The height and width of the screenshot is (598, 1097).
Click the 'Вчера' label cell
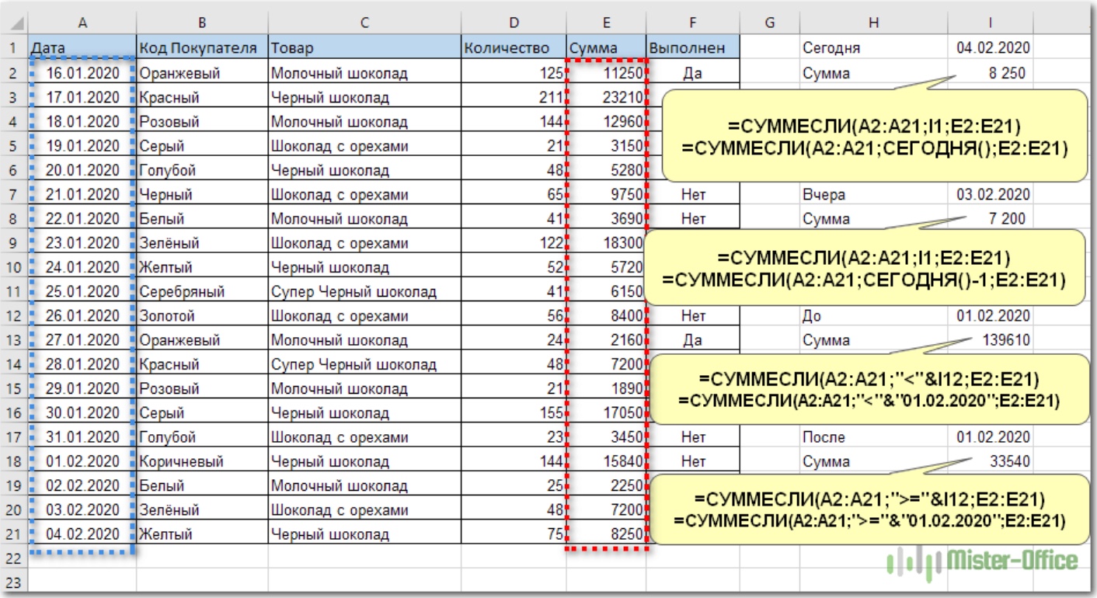(x=873, y=194)
